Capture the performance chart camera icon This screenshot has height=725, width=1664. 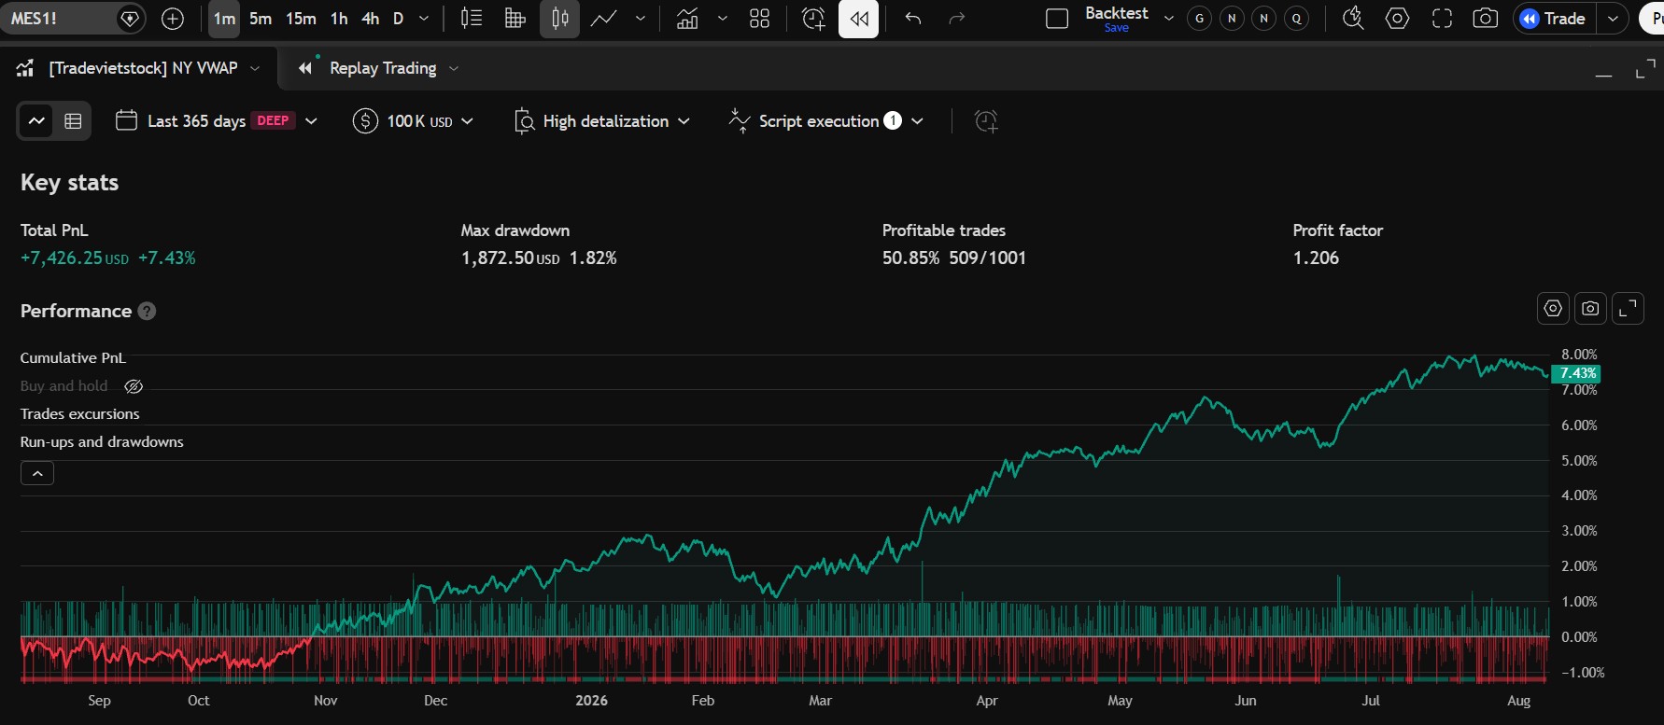[x=1590, y=308]
